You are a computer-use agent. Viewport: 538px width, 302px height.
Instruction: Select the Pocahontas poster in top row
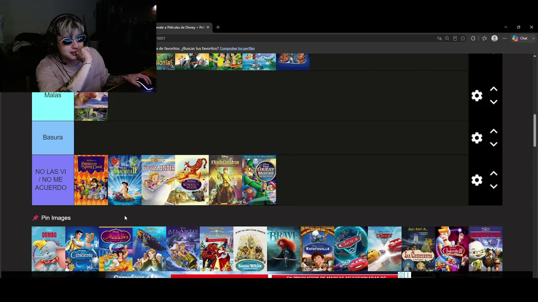click(x=166, y=62)
